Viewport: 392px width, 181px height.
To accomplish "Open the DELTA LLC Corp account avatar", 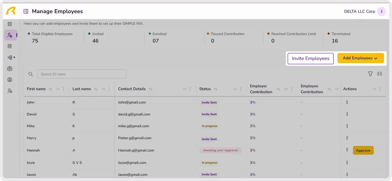I will click(x=381, y=11).
